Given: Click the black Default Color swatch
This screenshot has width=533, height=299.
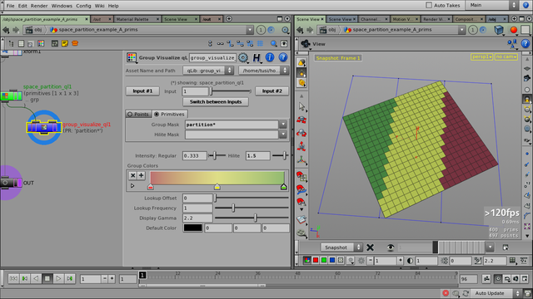Looking at the screenshot, I should click(192, 228).
